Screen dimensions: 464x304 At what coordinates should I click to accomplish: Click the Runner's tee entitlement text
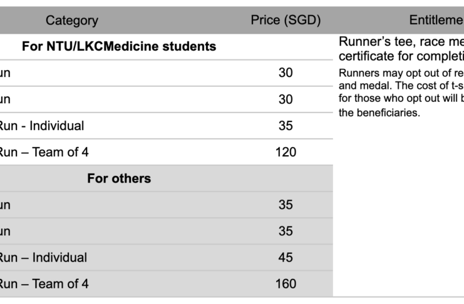click(x=401, y=42)
